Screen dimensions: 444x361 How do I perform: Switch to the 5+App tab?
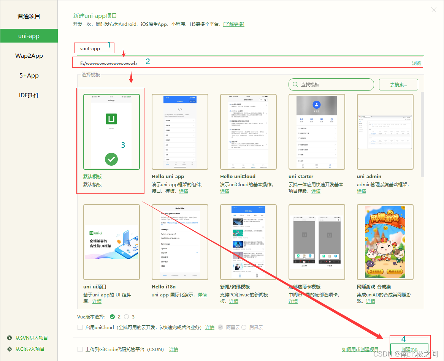point(29,76)
